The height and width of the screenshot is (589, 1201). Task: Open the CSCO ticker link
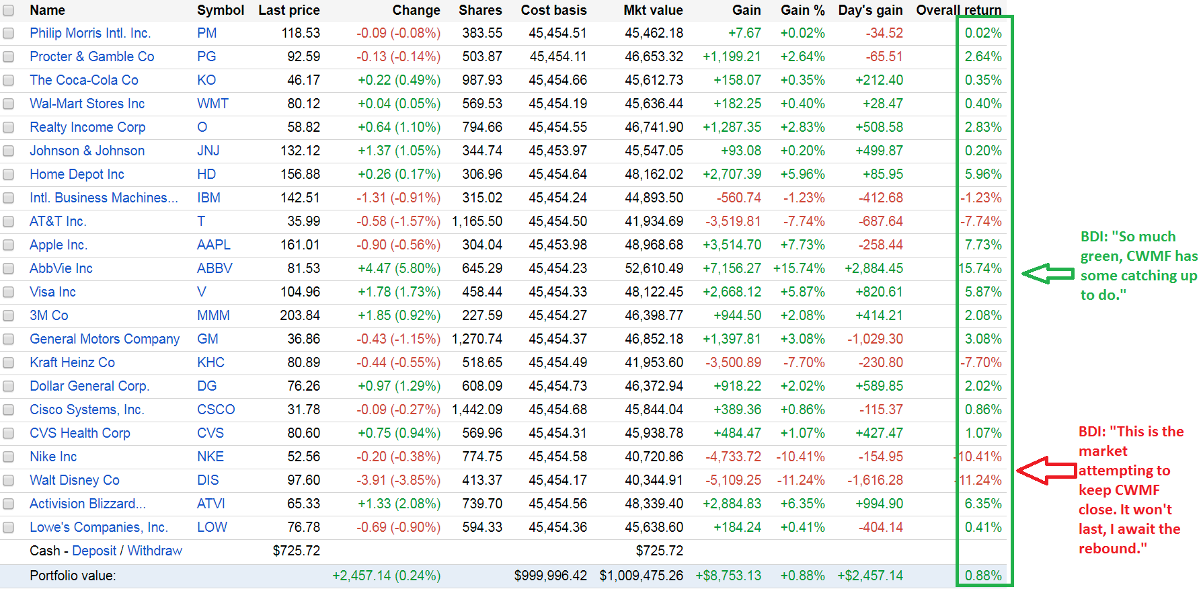click(216, 409)
